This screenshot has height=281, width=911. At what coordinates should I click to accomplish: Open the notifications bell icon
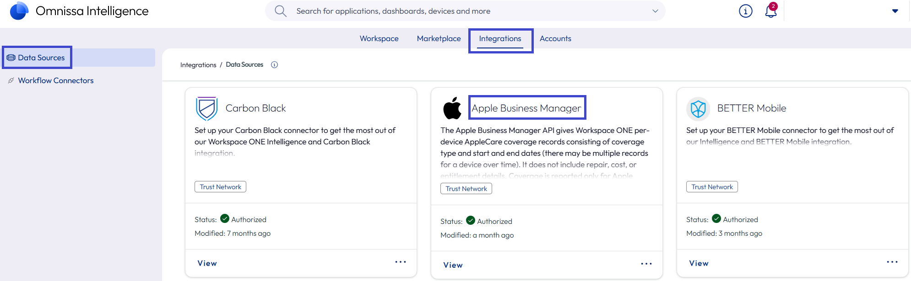pyautogui.click(x=771, y=10)
